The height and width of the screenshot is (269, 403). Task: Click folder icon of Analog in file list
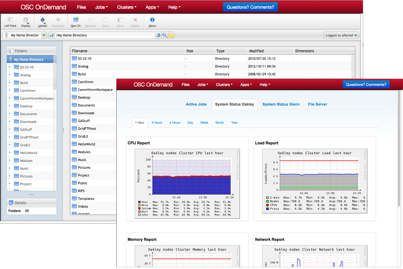click(74, 66)
